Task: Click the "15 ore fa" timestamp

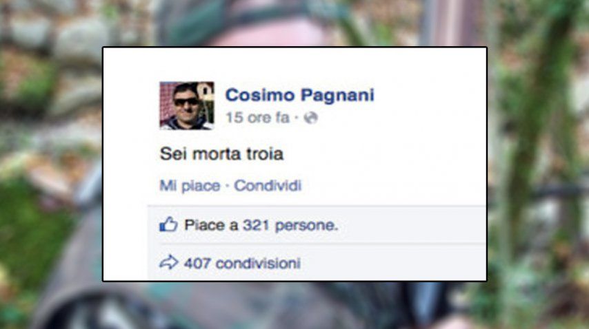Action: [258, 118]
